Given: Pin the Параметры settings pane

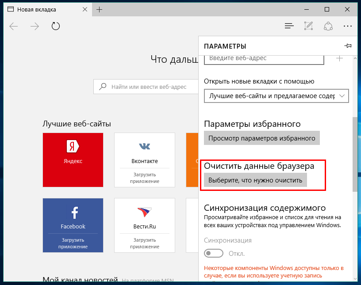Looking at the screenshot, I should click(x=348, y=46).
